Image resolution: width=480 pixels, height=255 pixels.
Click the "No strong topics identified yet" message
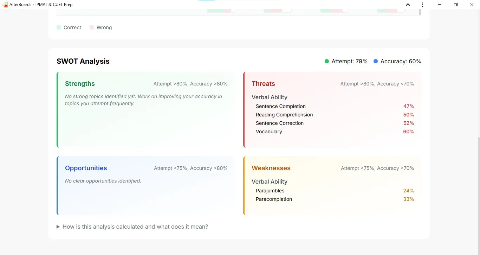pos(143,100)
